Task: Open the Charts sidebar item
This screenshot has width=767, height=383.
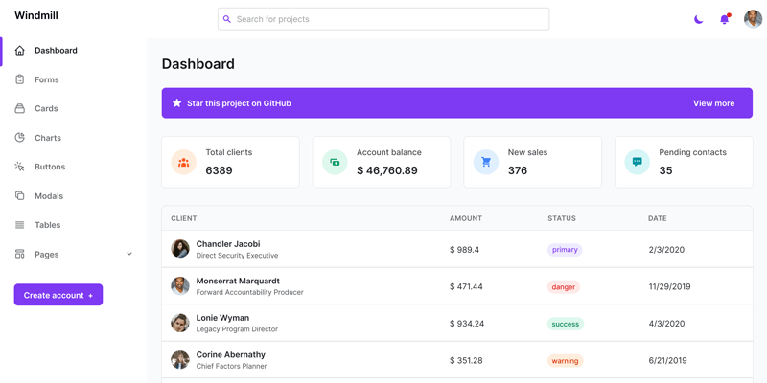Action: (47, 138)
